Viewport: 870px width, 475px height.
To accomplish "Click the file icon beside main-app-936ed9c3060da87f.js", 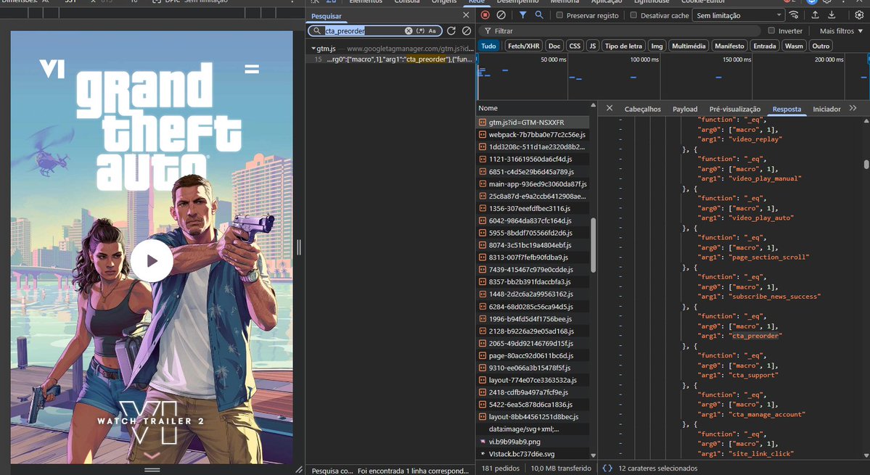I will click(x=482, y=184).
